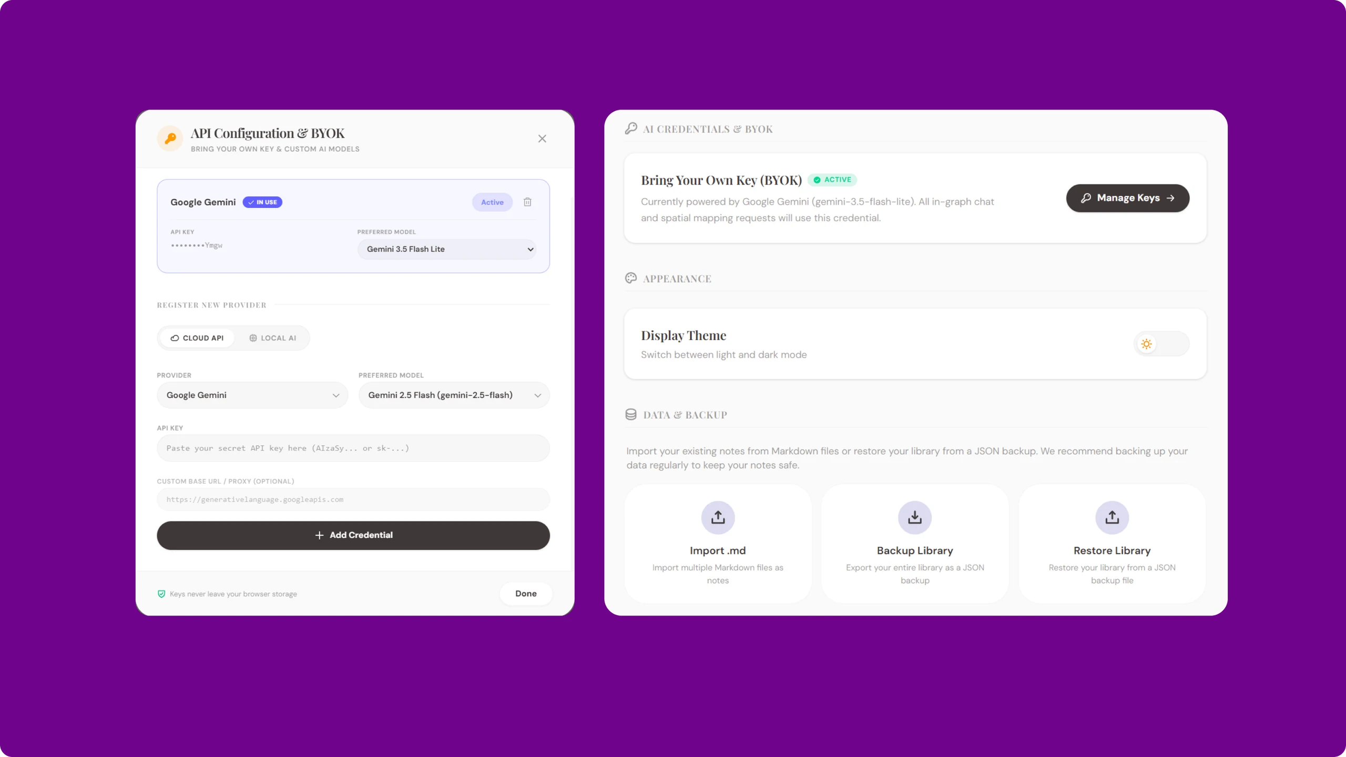Click the palette icon beside Appearance heading
The height and width of the screenshot is (757, 1346).
[631, 278]
